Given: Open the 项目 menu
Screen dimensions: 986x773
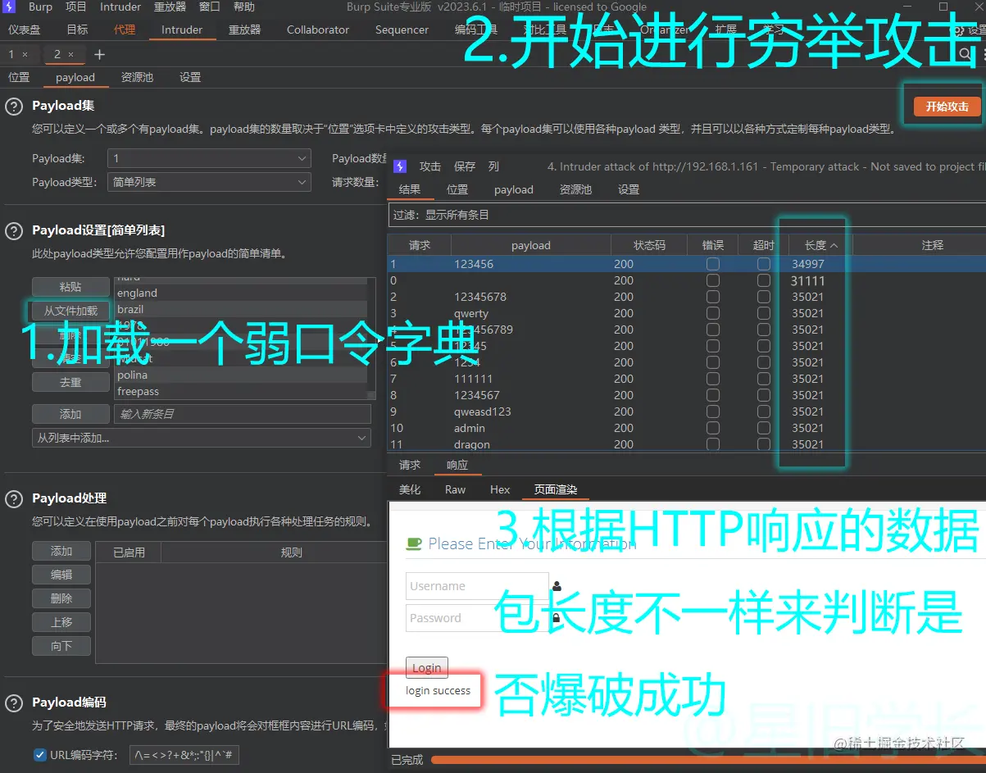Looking at the screenshot, I should click(x=75, y=7).
